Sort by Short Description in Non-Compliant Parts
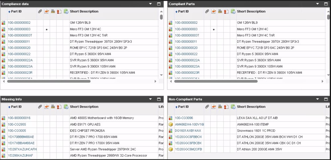This screenshot has height=160, width=331. [x=251, y=107]
